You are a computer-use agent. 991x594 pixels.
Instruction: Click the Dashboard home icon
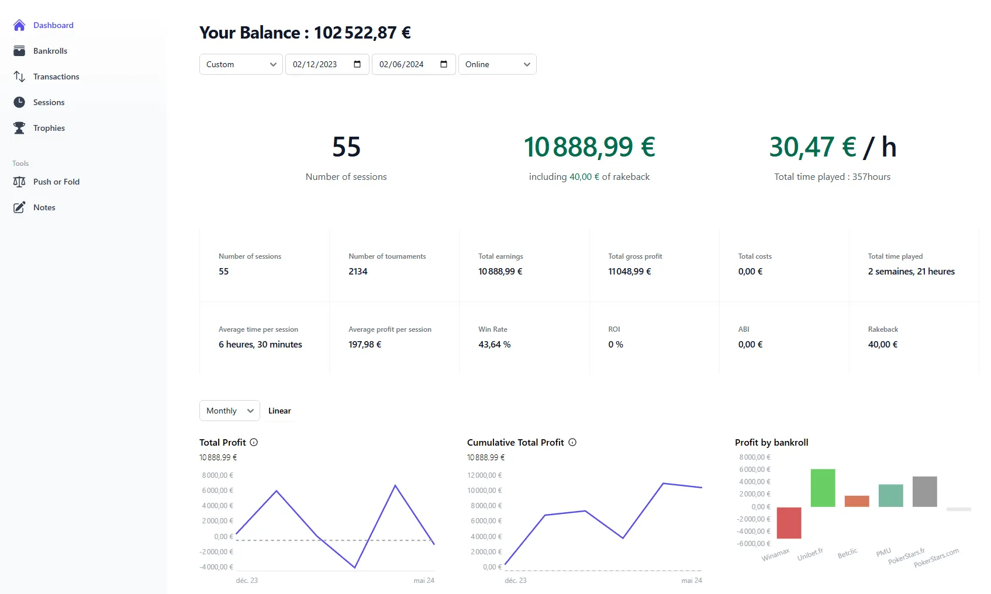[x=19, y=25]
